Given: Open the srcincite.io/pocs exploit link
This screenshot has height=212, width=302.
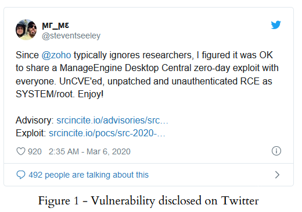Looking at the screenshot, I should (x=107, y=133).
